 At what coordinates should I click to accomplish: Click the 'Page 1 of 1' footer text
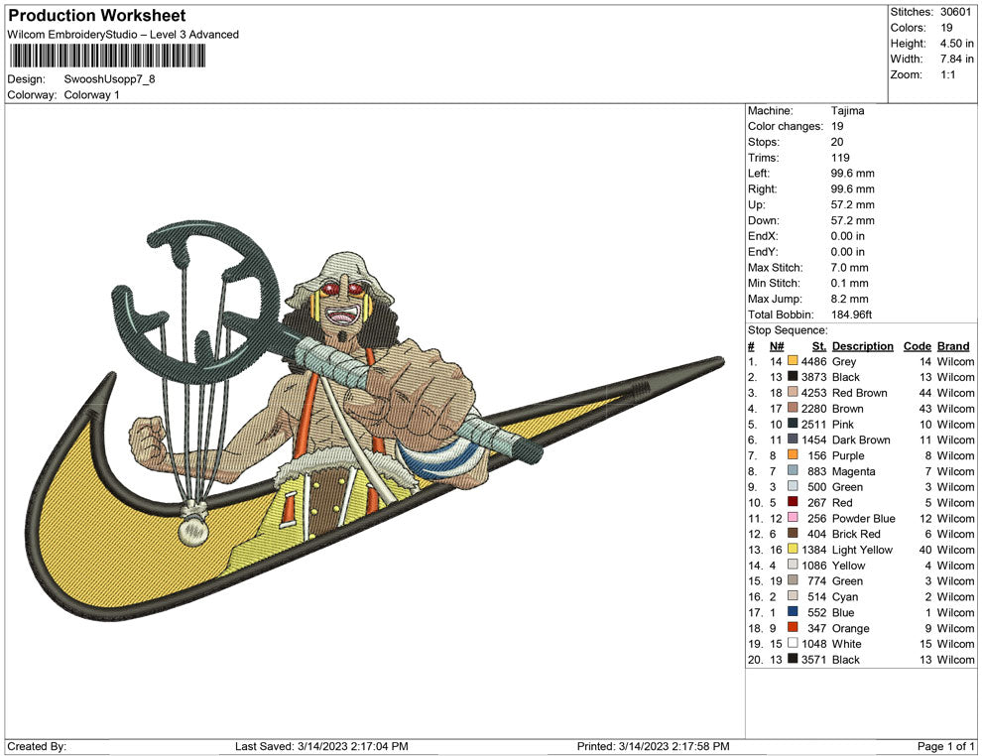(945, 746)
